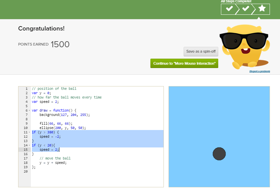Click the 20 value in line 14 condition
The image size is (280, 189).
pyautogui.click(x=49, y=145)
